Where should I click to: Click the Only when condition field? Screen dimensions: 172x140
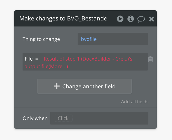click(x=99, y=118)
